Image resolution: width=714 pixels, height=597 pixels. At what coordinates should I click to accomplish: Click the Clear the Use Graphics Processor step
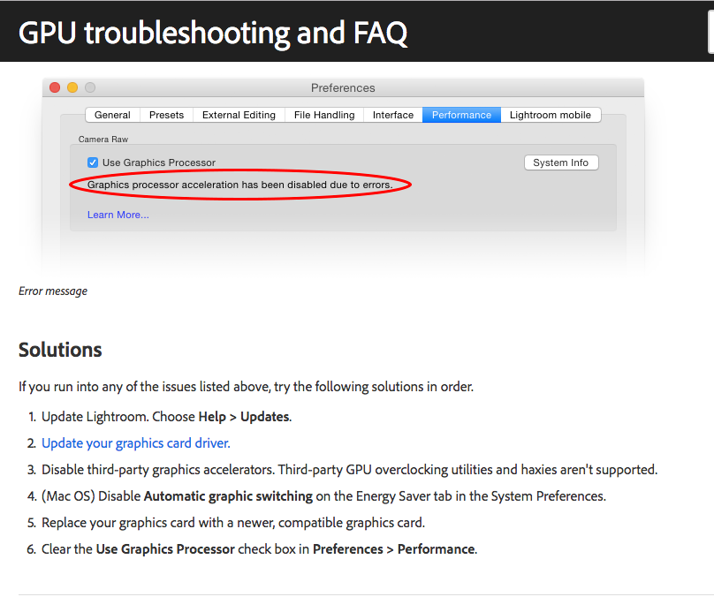click(260, 549)
